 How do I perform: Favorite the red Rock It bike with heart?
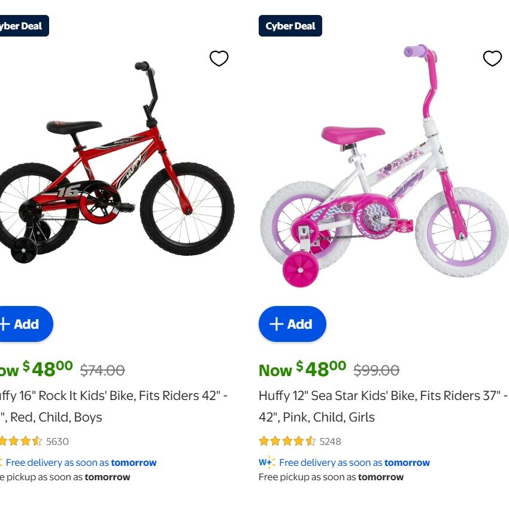[x=219, y=59]
